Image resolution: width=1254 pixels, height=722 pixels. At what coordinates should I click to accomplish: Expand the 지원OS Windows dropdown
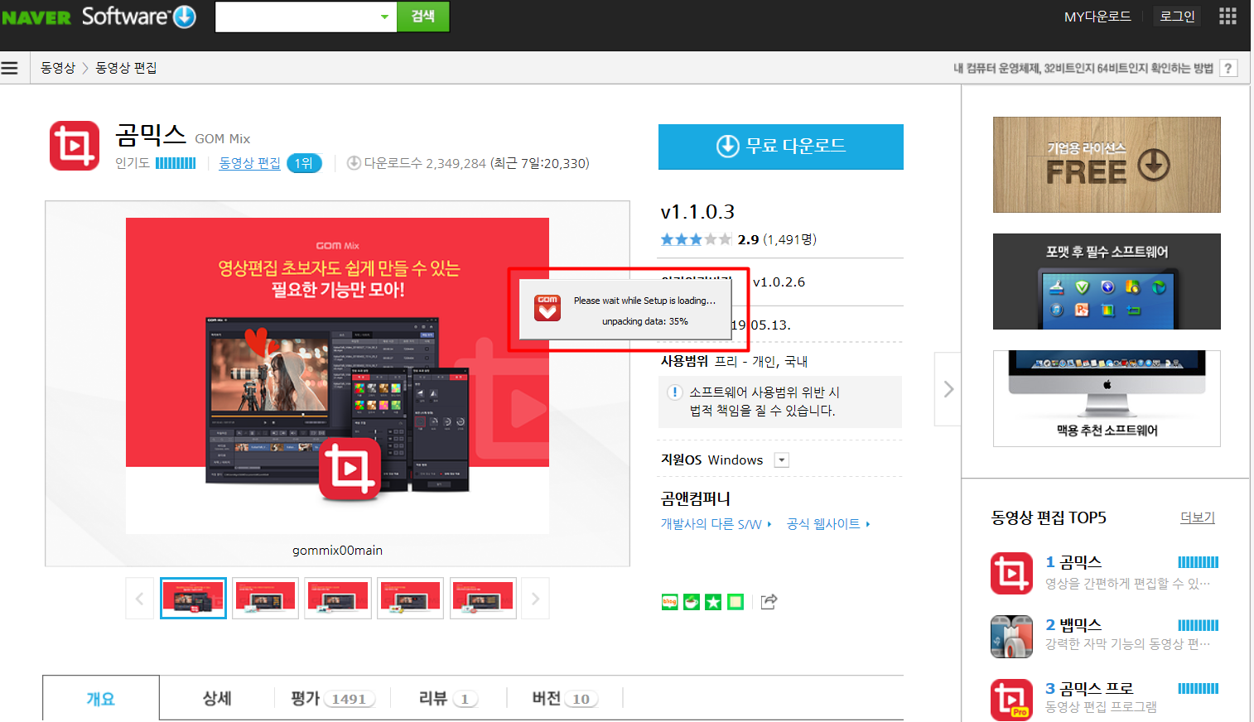coord(781,460)
